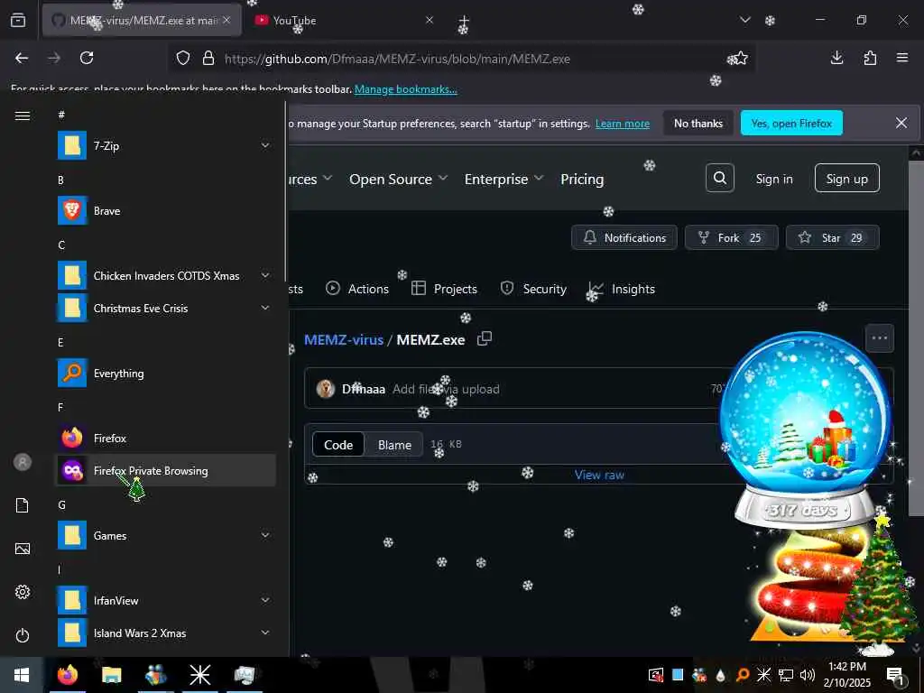924x693 pixels.
Task: Choose No thanks on the banner
Action: [x=698, y=123]
